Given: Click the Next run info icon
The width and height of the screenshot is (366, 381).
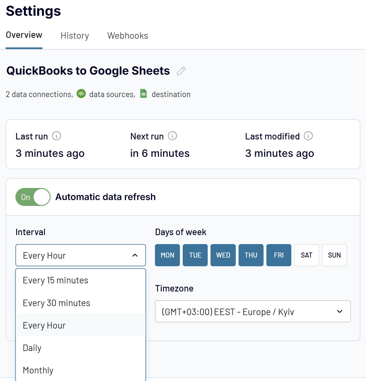Looking at the screenshot, I should [x=173, y=136].
